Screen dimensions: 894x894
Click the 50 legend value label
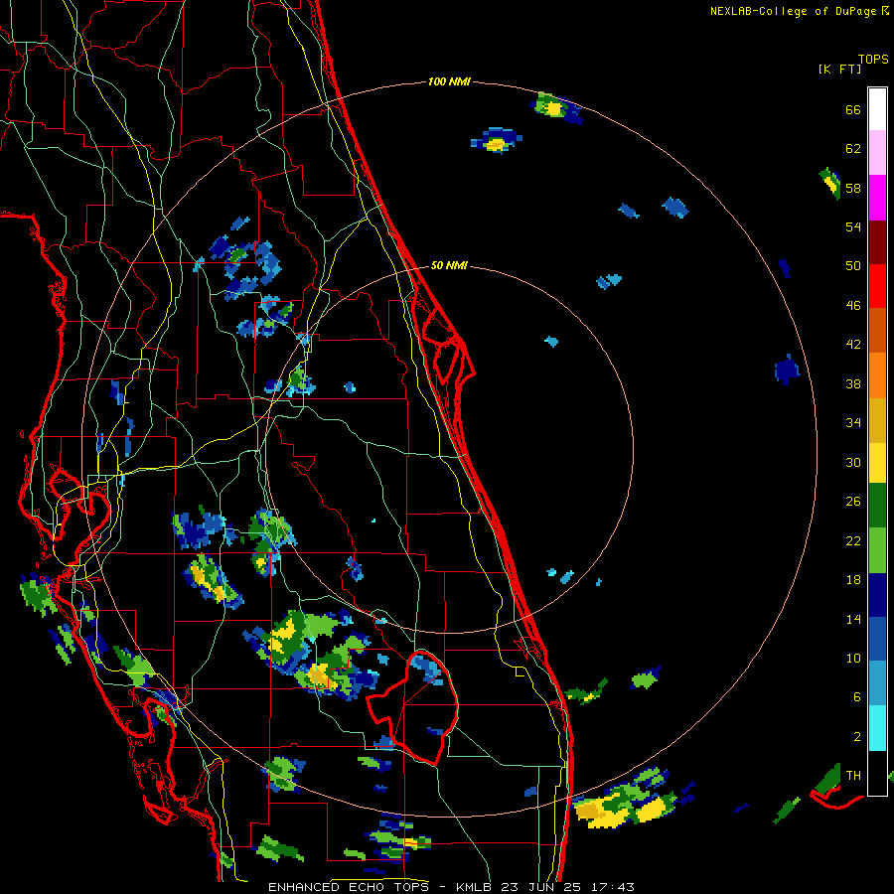[853, 266]
